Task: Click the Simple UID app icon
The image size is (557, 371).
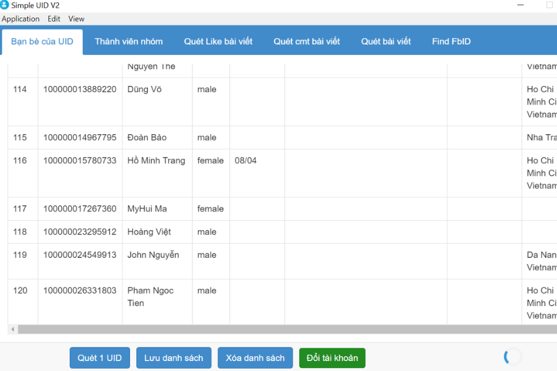Action: 5,5
